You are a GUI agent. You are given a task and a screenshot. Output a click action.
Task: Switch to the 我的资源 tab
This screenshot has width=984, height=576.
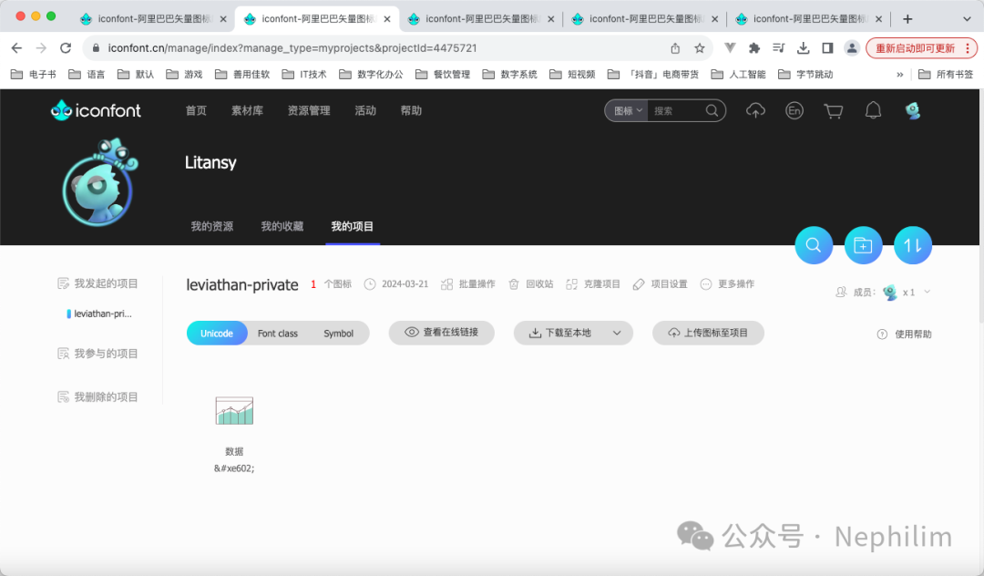click(212, 226)
